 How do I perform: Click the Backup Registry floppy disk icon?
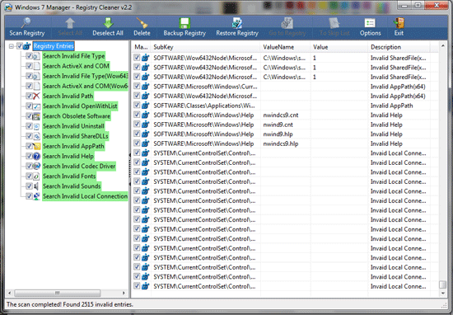click(184, 22)
